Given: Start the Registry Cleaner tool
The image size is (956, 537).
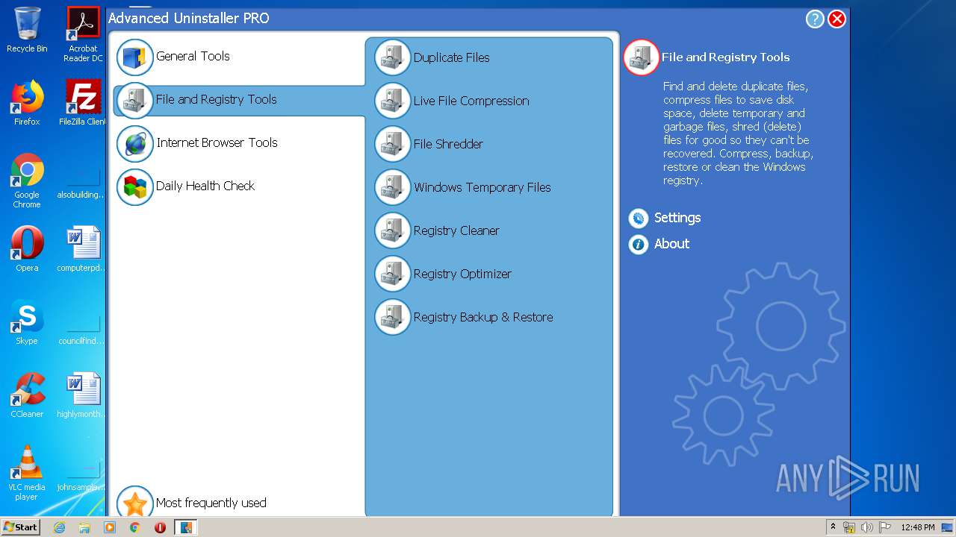Looking at the screenshot, I should [456, 231].
